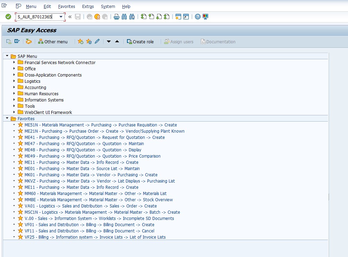This screenshot has width=348, height=257.
Task: Select favorite VA01 Sales Order Create
Action: coord(91,206)
